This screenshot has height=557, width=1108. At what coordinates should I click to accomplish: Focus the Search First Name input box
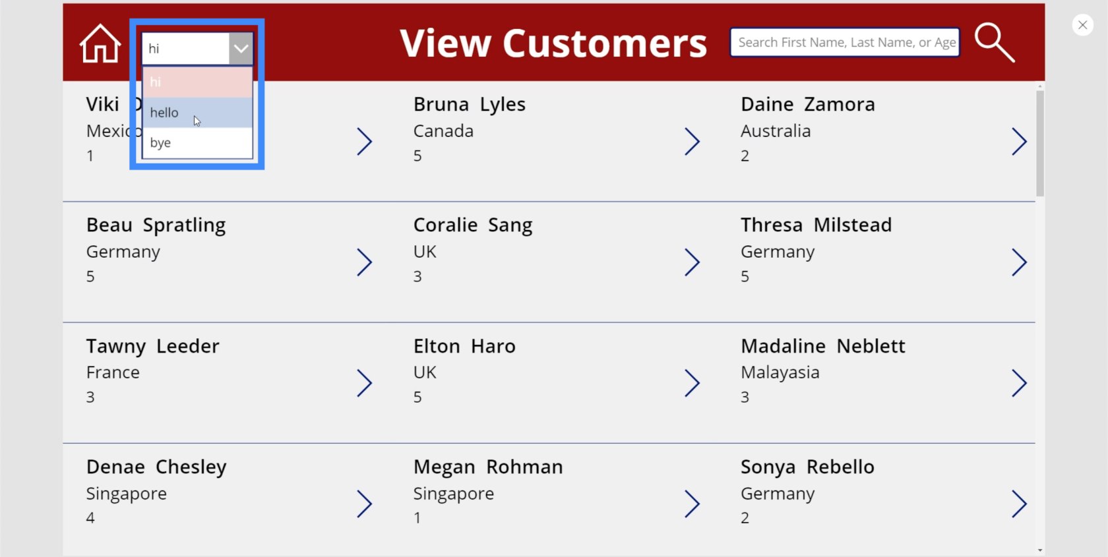845,43
